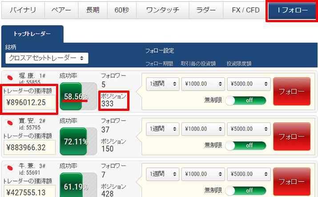This screenshot has height=197, width=318.
Task: Click trader id: 55691 text
Action: pyautogui.click(x=30, y=173)
